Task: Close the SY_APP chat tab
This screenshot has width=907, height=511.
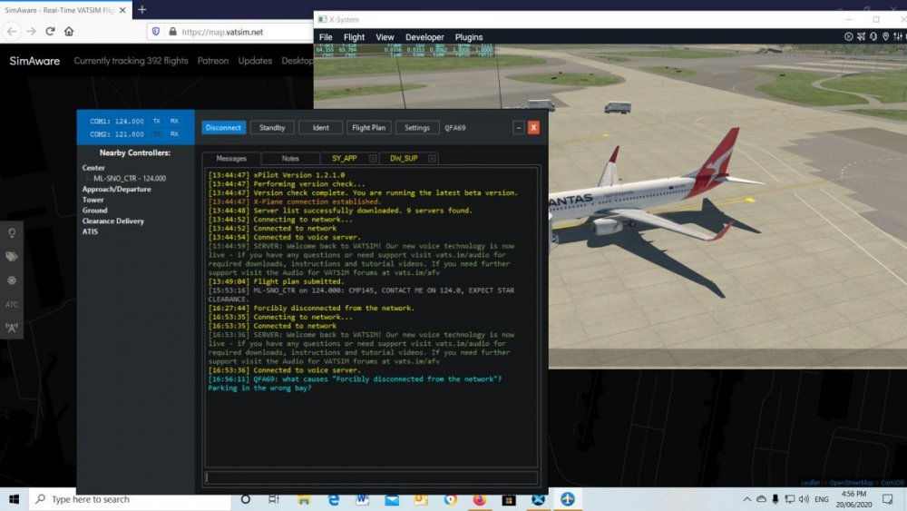Action: pyautogui.click(x=373, y=159)
